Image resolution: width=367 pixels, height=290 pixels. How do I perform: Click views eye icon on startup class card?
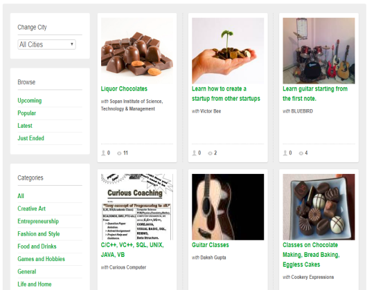[x=210, y=153]
